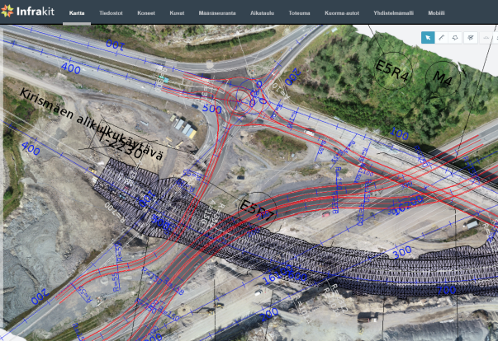The width and height of the screenshot is (498, 341).
Task: Activate the pointer selection tool
Action: [427, 37]
